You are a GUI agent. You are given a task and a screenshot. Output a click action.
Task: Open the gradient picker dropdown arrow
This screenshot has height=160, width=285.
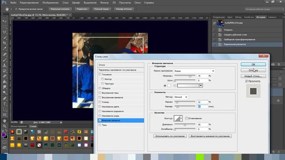201,86
